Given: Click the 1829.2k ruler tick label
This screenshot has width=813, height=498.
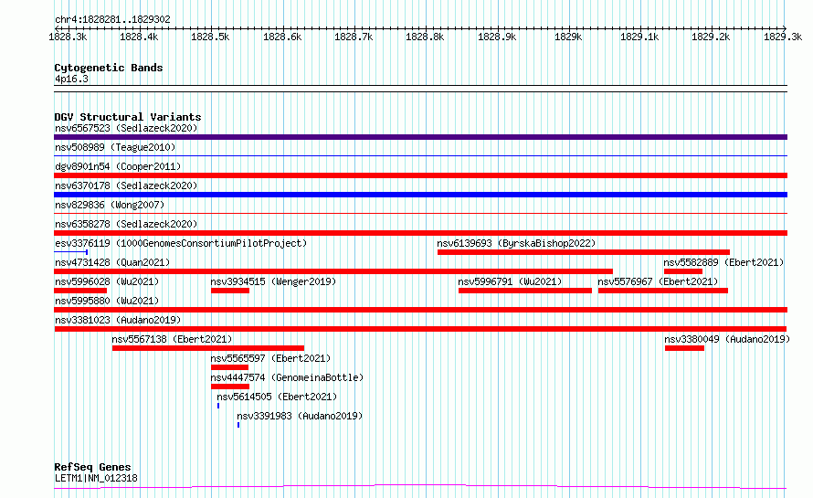Looking at the screenshot, I should pyautogui.click(x=711, y=37).
